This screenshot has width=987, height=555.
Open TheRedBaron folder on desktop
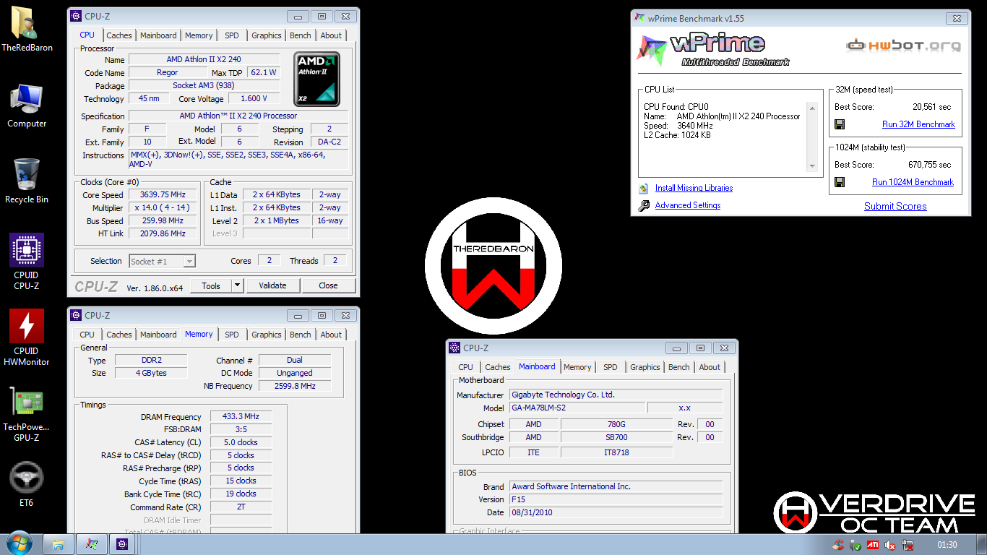27,29
